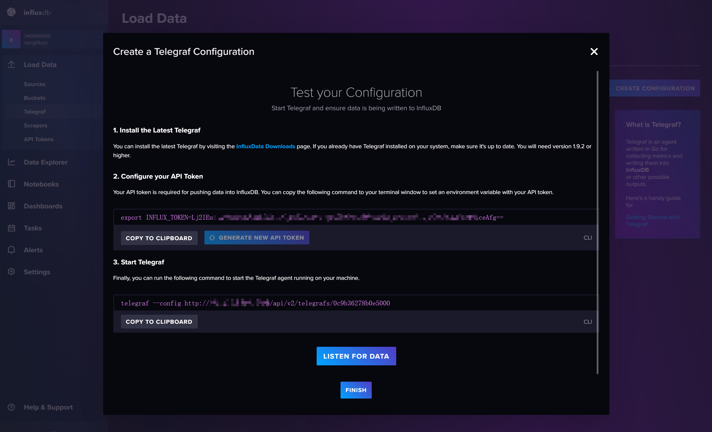The image size is (712, 432).
Task: Click the dialog's vertical scrollbar
Action: point(597,222)
